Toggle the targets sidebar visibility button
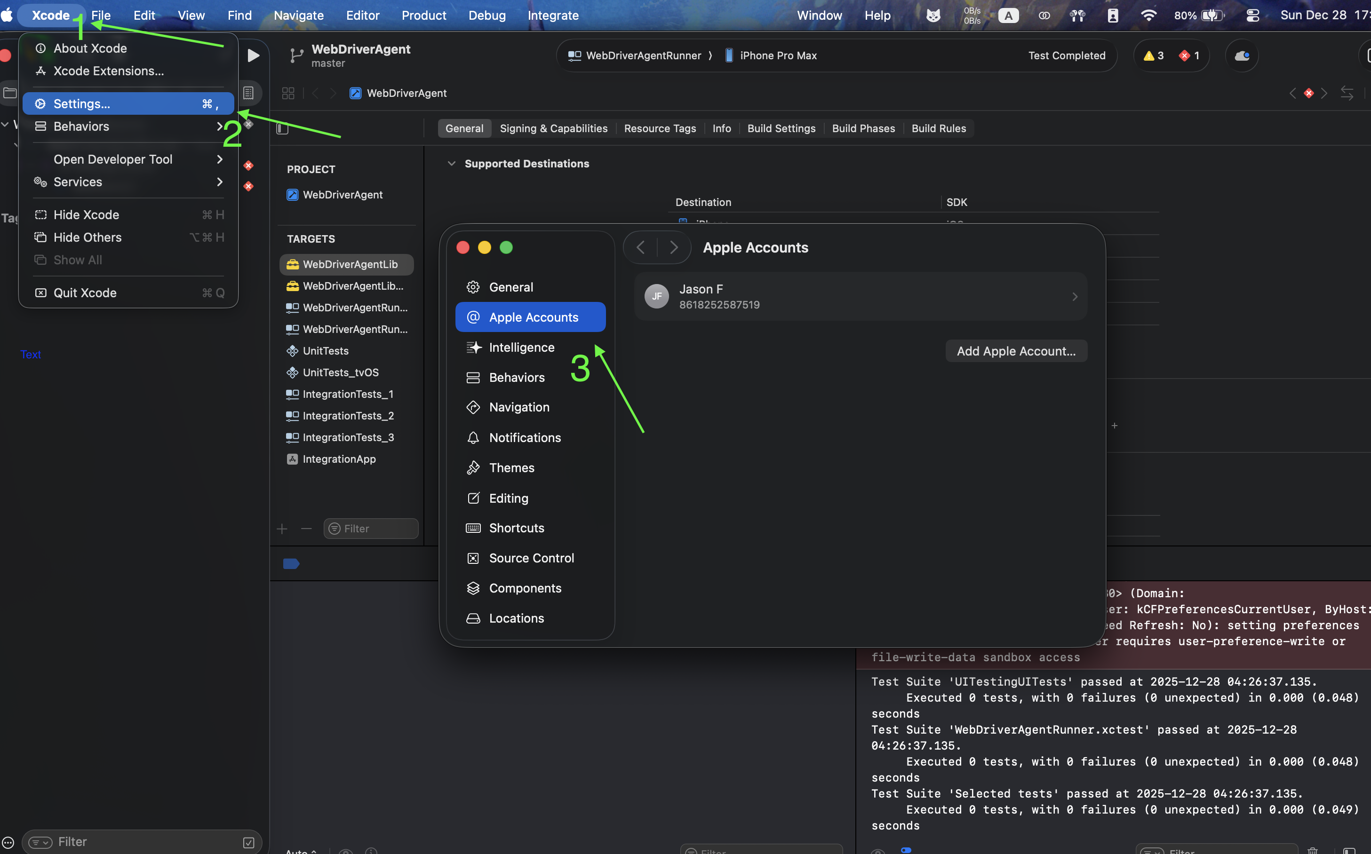This screenshot has width=1371, height=854. click(283, 129)
